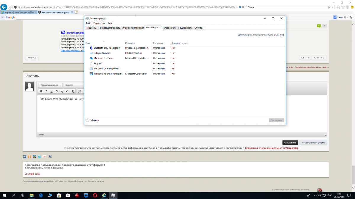The width and height of the screenshot is (355, 199).
Task: Open the Параметры menu in Task Manager
Action: 99,23
